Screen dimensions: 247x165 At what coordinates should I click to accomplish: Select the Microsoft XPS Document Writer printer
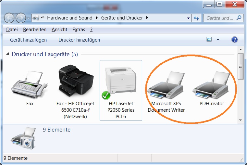pyautogui.click(x=166, y=85)
